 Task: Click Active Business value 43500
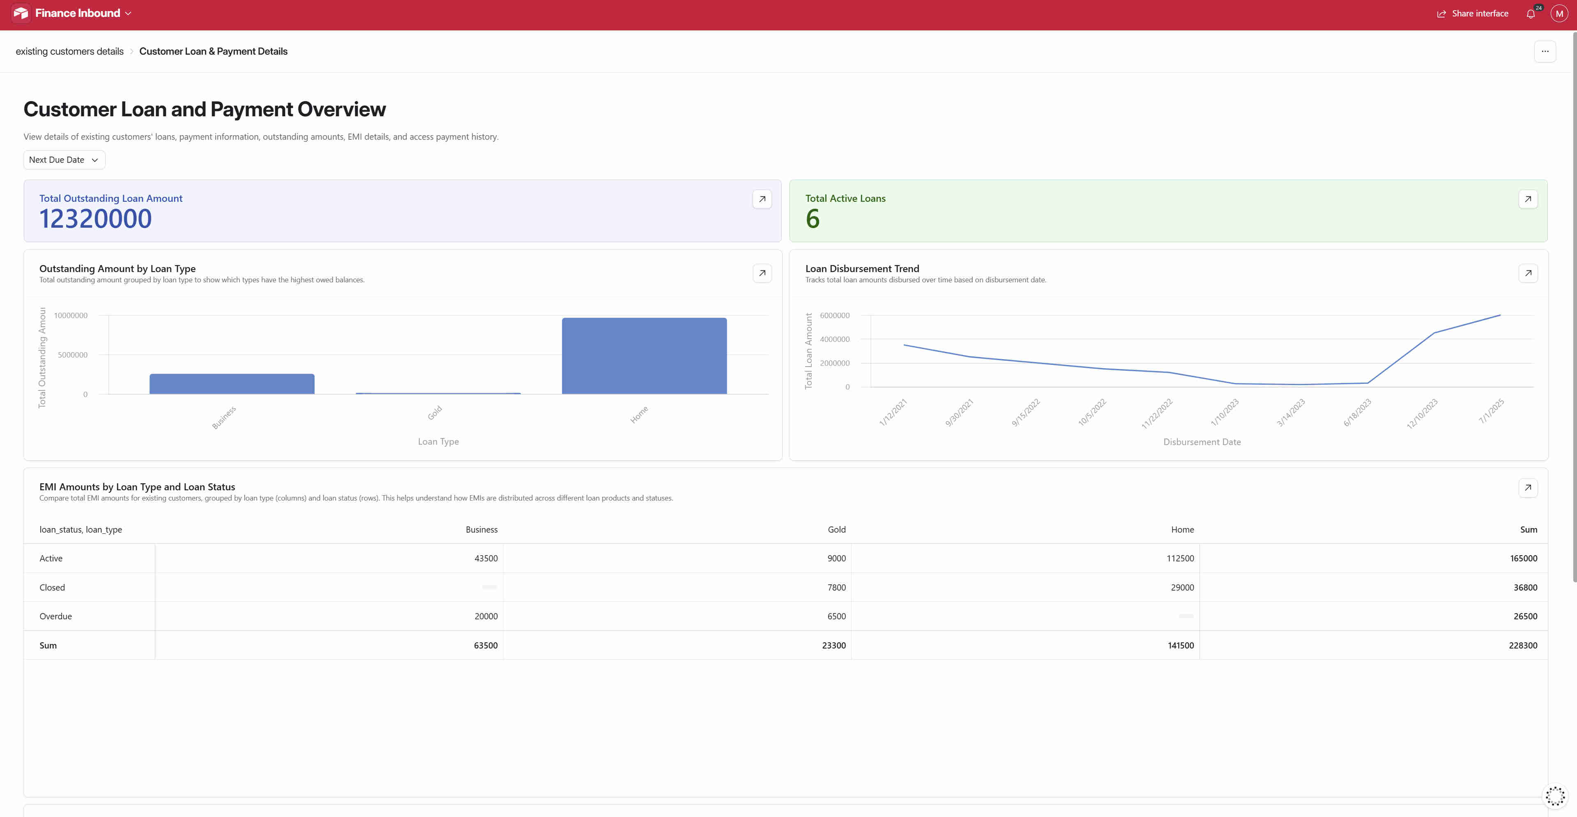[486, 559]
